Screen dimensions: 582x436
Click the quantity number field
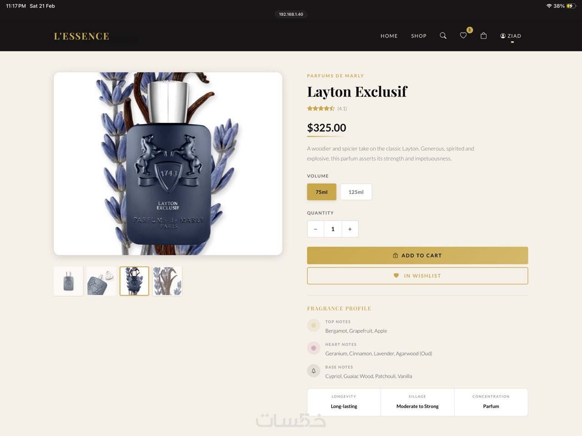click(x=333, y=229)
